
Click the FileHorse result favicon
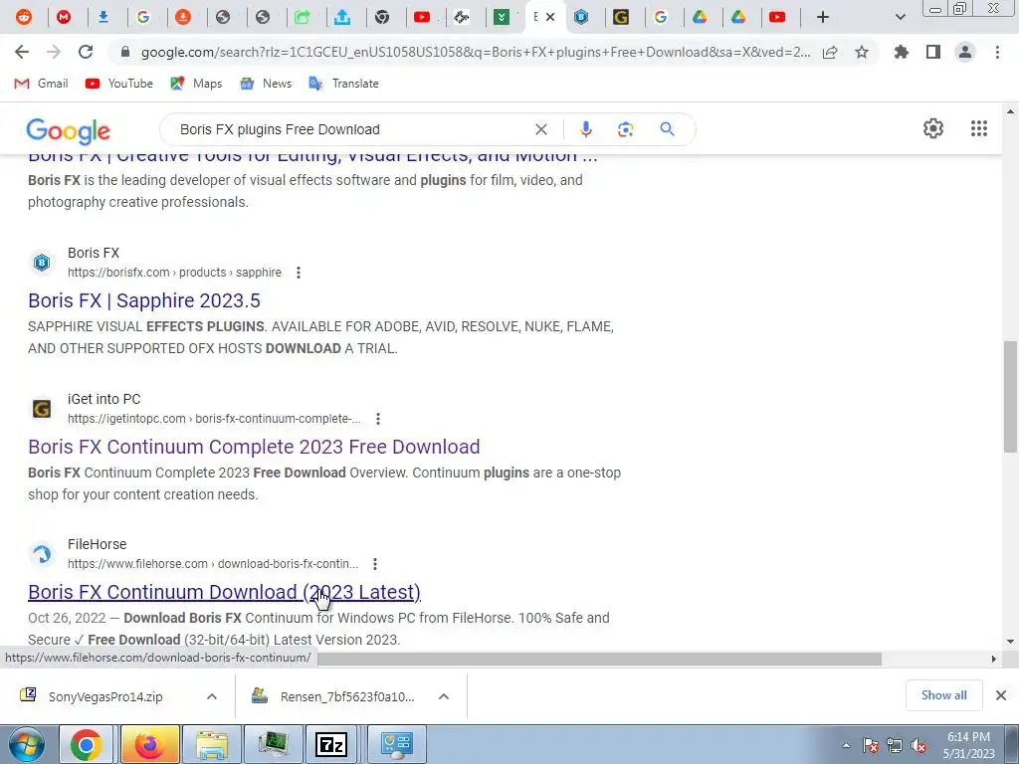tap(42, 554)
